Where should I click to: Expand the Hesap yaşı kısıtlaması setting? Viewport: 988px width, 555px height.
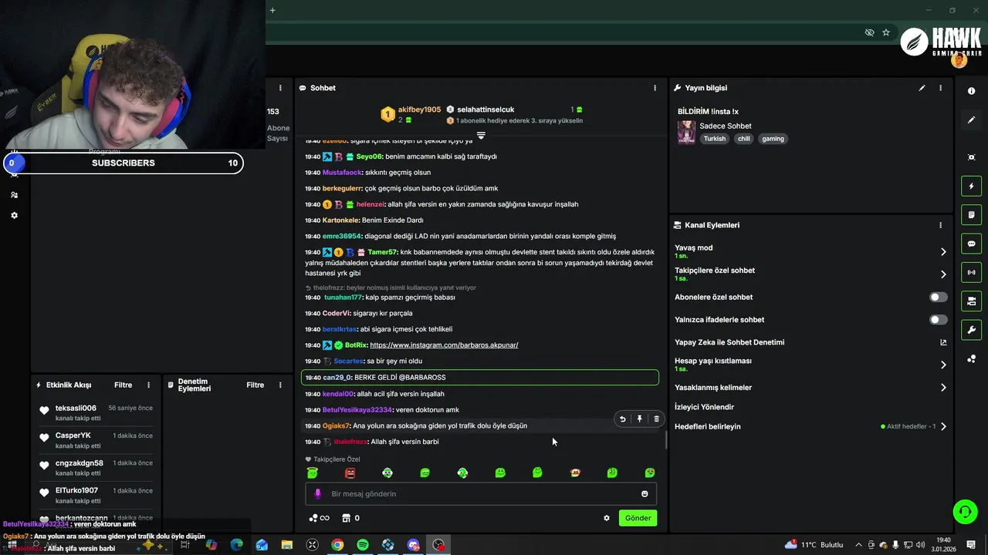coord(810,365)
